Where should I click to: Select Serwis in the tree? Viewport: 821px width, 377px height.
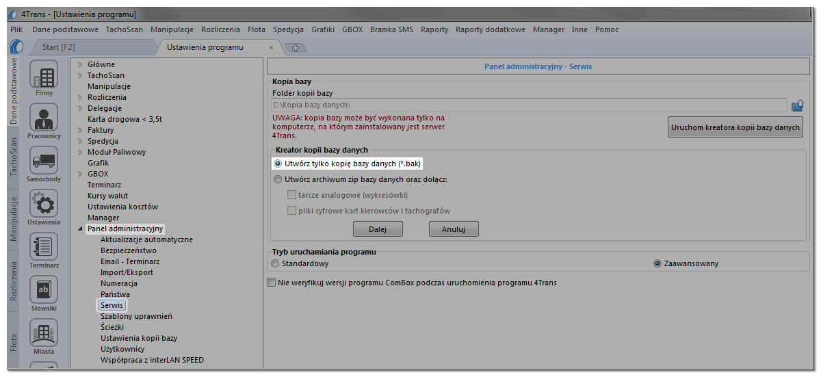112,305
